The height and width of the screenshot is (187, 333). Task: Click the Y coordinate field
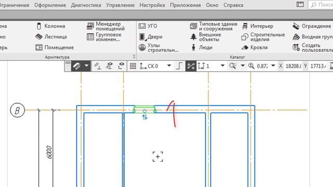click(318, 66)
